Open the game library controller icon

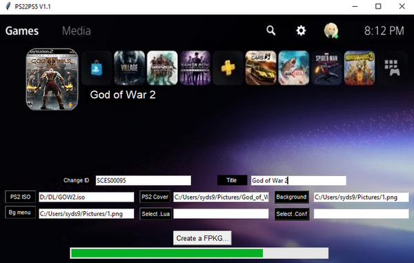[392, 68]
